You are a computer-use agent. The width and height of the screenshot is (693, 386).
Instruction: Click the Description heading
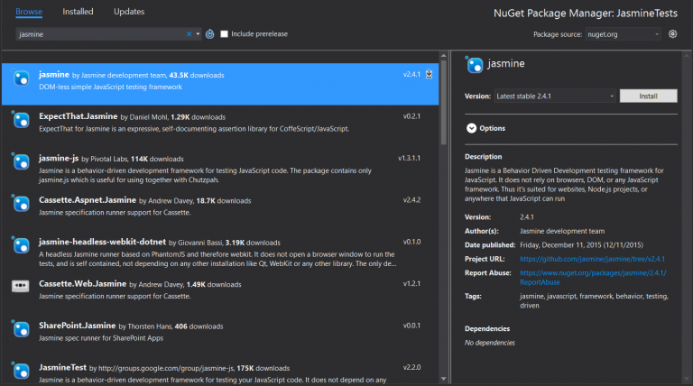click(483, 157)
